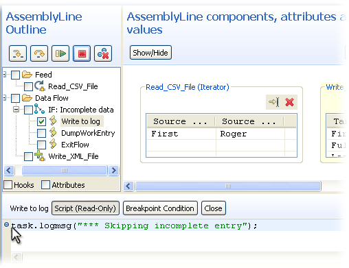Screen dimensions: 349x268
Task: Click the Show/Hide button
Action: [150, 53]
